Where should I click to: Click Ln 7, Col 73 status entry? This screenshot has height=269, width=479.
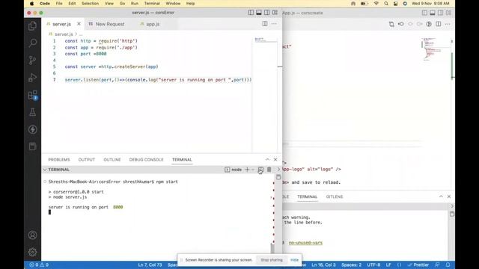[x=150, y=265]
